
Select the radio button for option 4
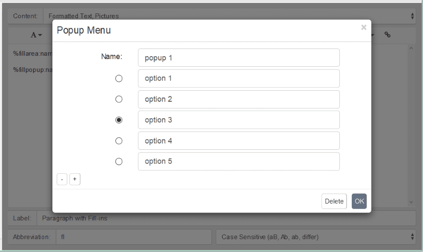coord(119,141)
